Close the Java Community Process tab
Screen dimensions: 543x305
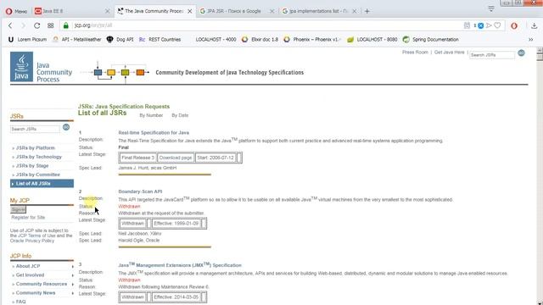[190, 11]
